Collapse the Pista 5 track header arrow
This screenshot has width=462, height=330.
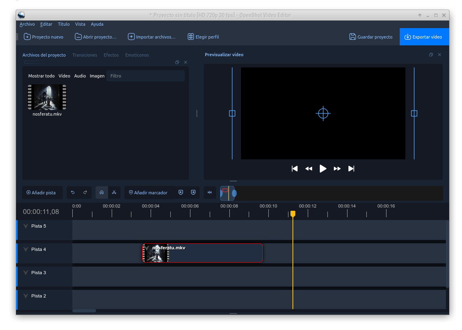point(26,226)
